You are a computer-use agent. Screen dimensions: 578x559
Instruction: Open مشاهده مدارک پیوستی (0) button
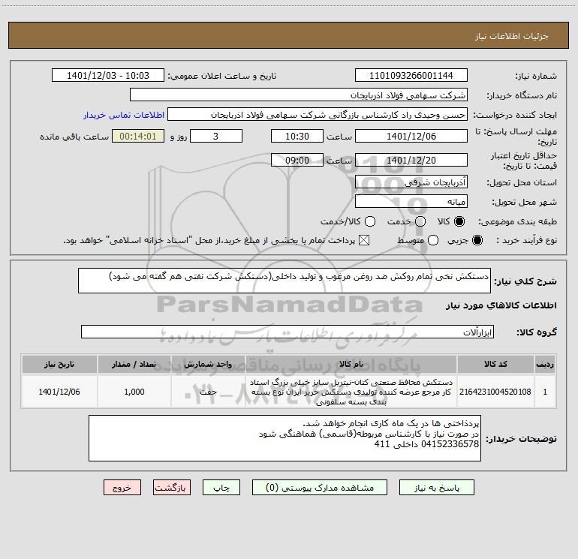coord(320,488)
